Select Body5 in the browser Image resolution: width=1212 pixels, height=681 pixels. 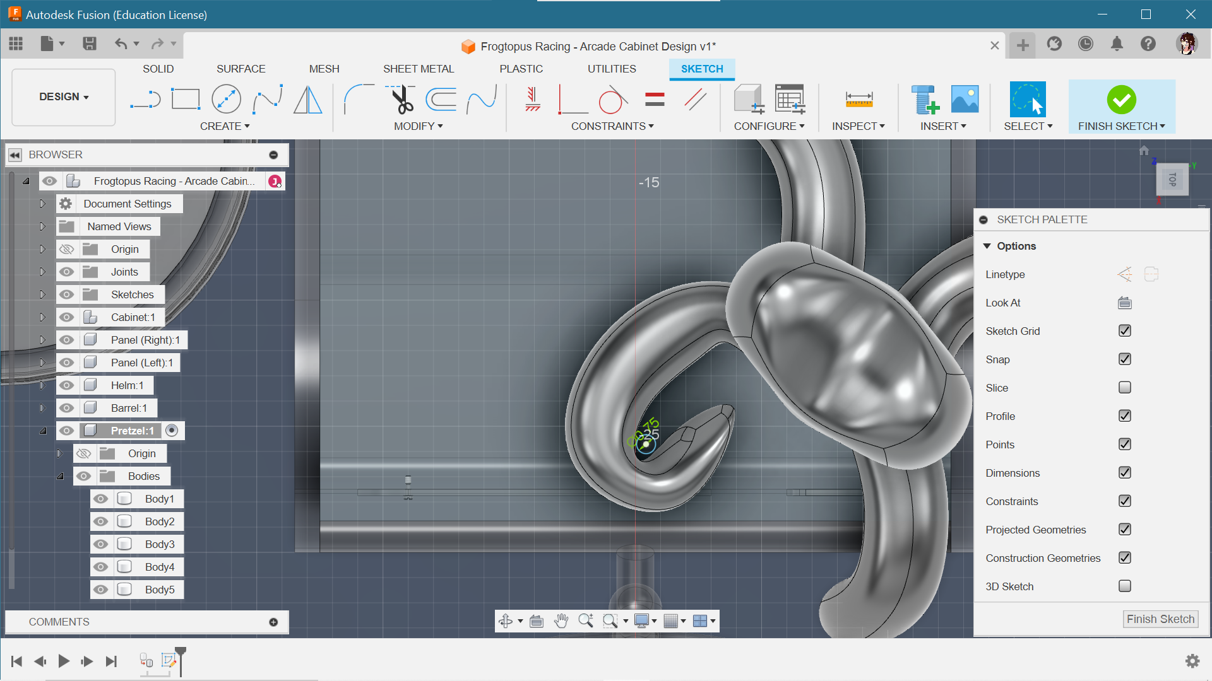point(160,590)
